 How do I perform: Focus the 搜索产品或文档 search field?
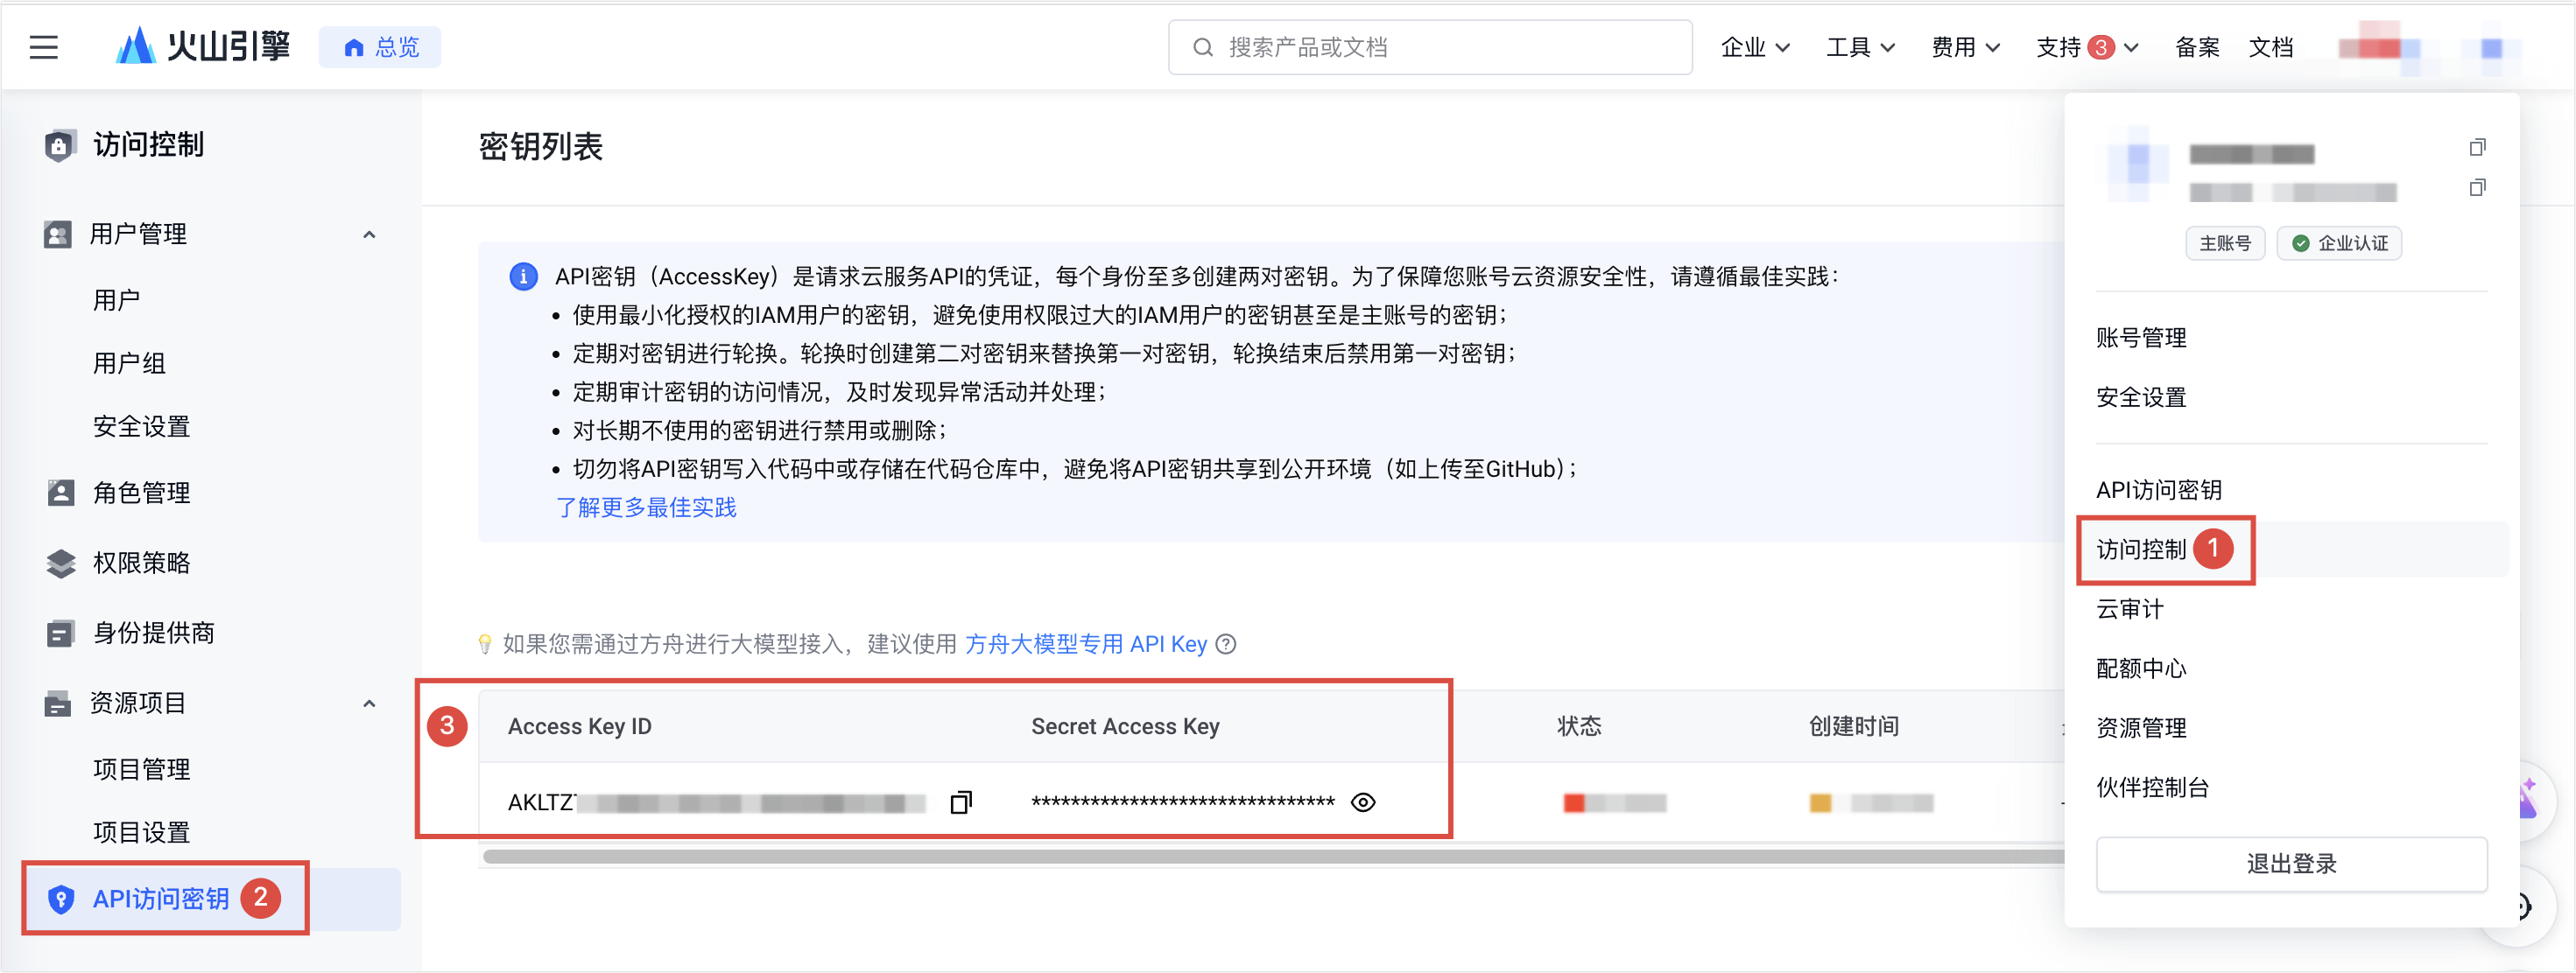(1430, 47)
